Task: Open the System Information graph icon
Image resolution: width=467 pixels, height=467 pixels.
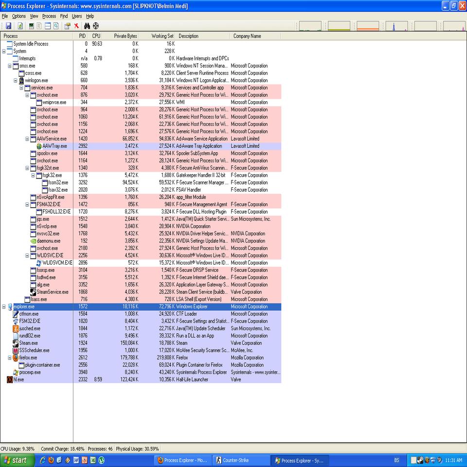Action: [31, 26]
